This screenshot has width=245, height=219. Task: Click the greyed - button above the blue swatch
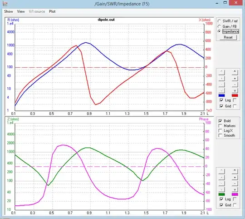[221, 85]
